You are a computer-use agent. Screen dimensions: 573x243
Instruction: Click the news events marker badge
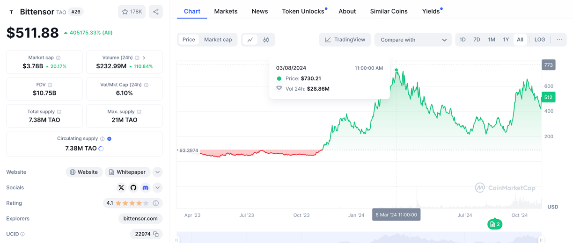coord(495,224)
